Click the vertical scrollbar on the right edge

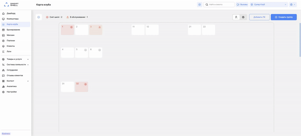pyautogui.click(x=300, y=40)
